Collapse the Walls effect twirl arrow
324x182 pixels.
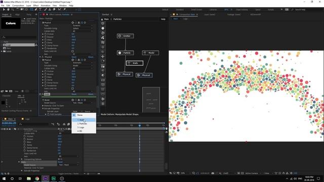[40, 94]
